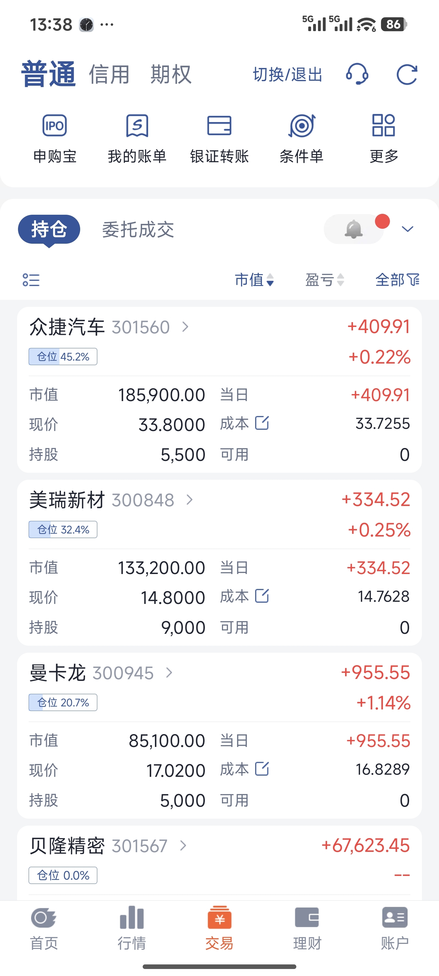The height and width of the screenshot is (976, 439).
Task: Toggle 市值 sort order
Action: click(254, 280)
